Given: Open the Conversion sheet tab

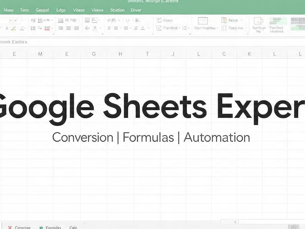Looking at the screenshot, I should [x=23, y=227].
